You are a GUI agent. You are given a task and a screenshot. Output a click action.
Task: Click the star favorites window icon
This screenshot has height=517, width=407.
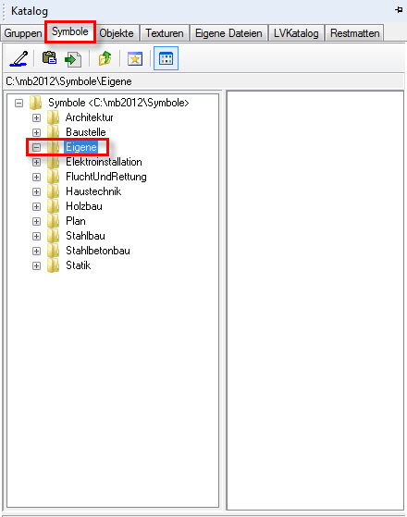[135, 58]
